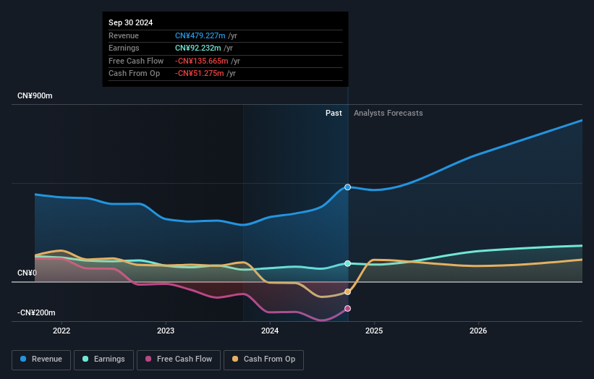This screenshot has width=594, height=379.
Task: Click the 2023 x-axis label
Action: pos(166,331)
